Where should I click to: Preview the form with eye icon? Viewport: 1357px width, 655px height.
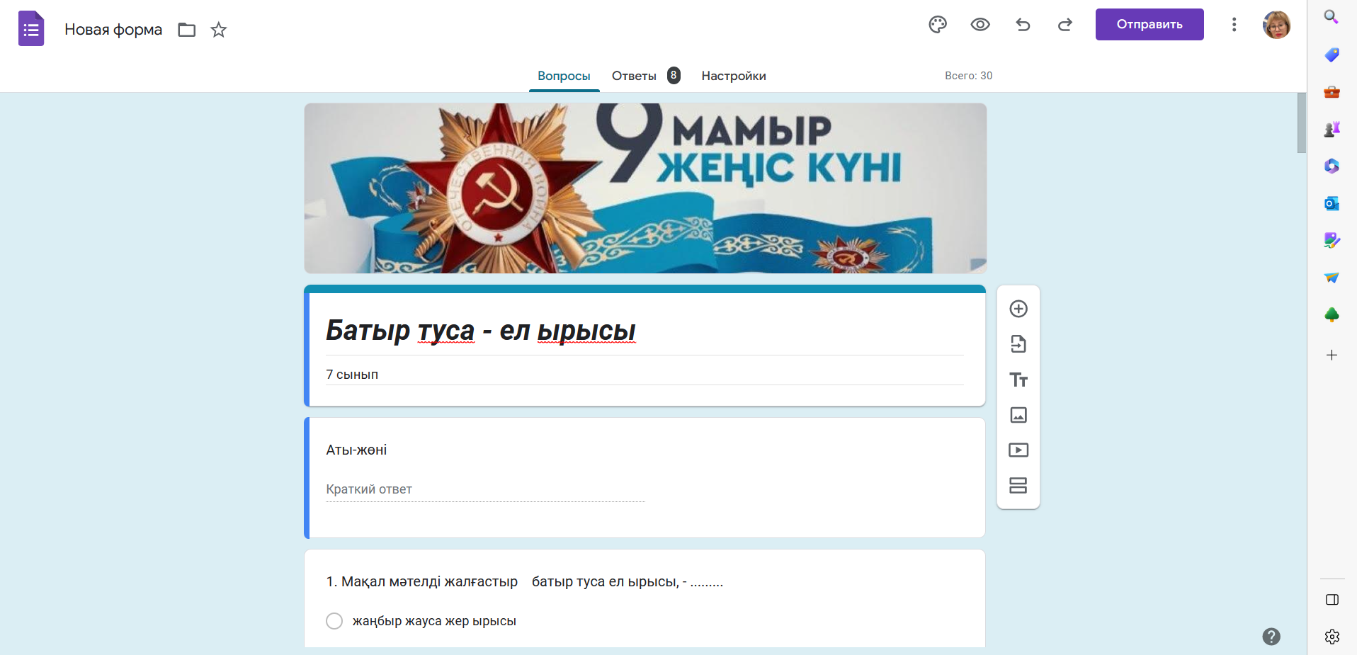click(980, 25)
